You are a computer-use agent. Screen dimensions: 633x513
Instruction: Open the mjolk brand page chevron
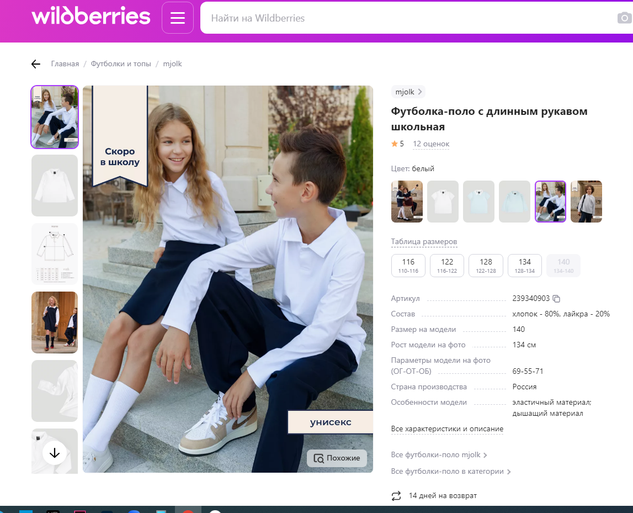(420, 92)
